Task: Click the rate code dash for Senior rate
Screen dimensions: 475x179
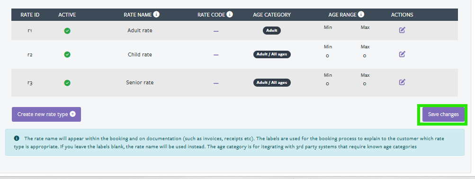Action: 216,83
